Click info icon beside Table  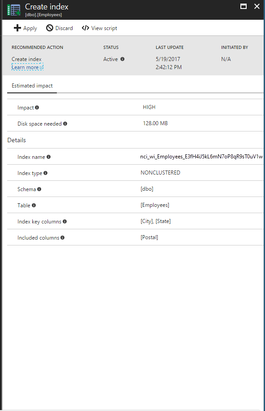coord(34,205)
